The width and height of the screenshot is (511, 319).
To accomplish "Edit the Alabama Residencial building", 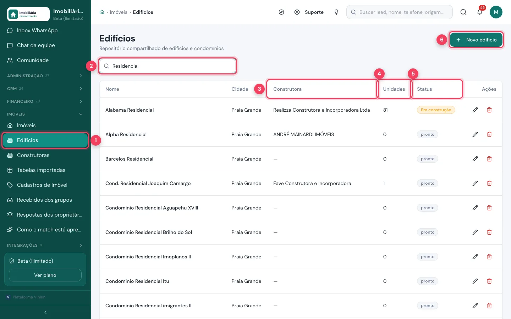I will (475, 110).
